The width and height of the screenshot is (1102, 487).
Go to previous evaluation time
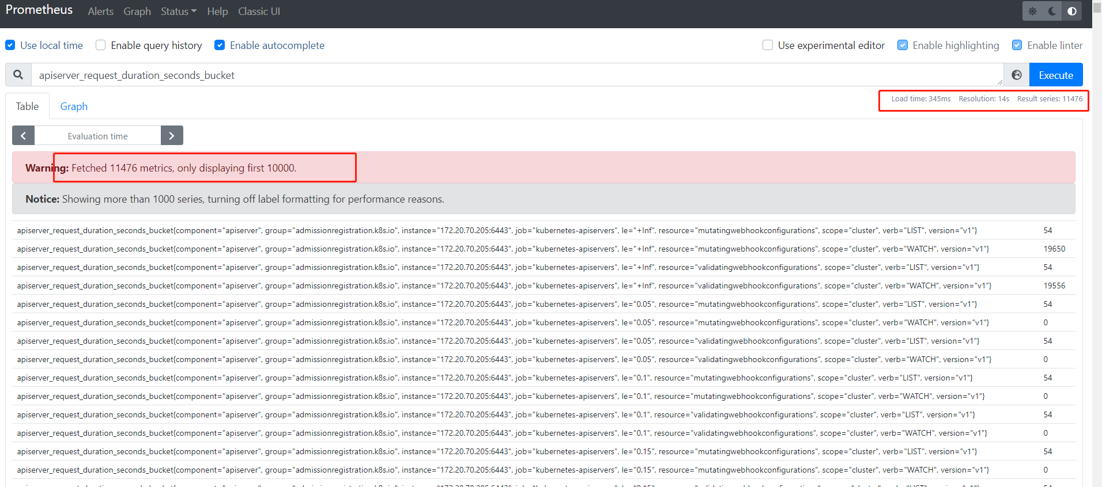click(x=23, y=136)
